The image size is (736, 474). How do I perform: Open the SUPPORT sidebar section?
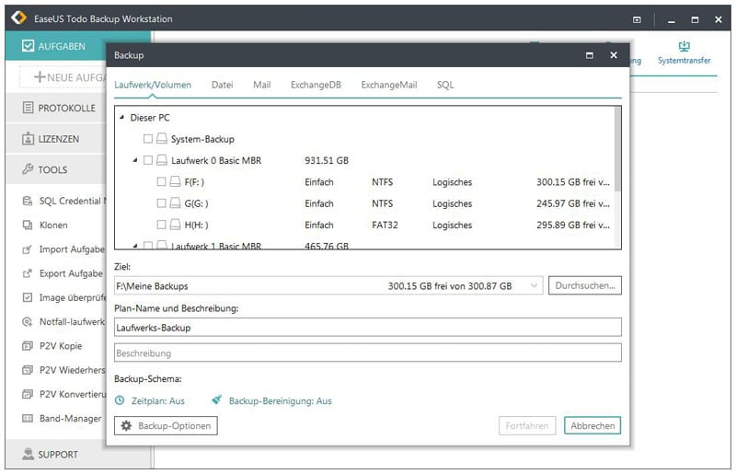pyautogui.click(x=56, y=454)
